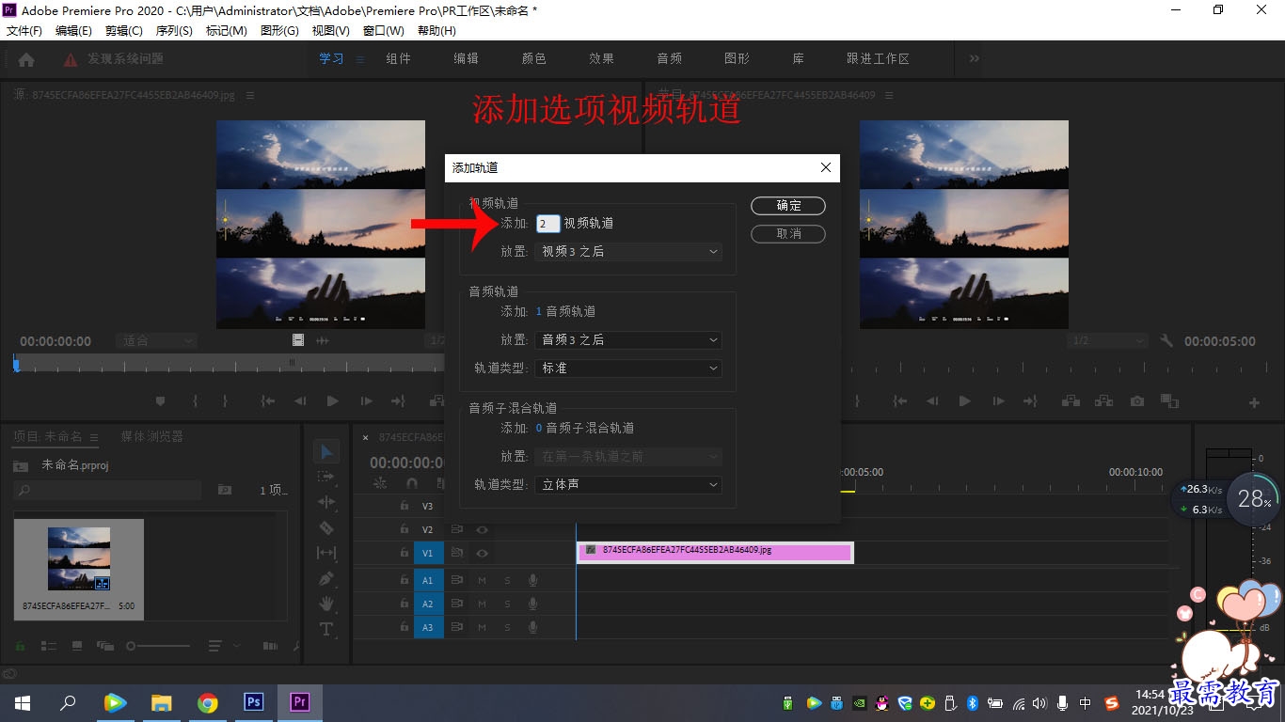Screen dimensions: 1285x722
Task: Click Comparison View icon in Program monitor
Action: pos(1169,401)
